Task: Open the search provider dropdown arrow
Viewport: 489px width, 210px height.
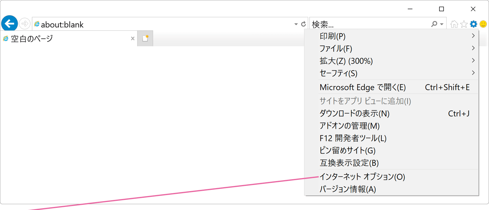Action: point(442,24)
